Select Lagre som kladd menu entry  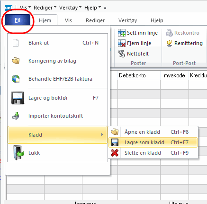153,142
